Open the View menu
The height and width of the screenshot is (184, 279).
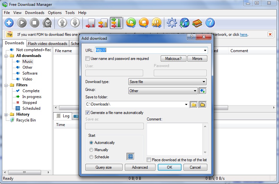tap(17, 13)
